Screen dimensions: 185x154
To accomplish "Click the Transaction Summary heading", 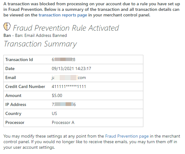I will coord(40,44).
